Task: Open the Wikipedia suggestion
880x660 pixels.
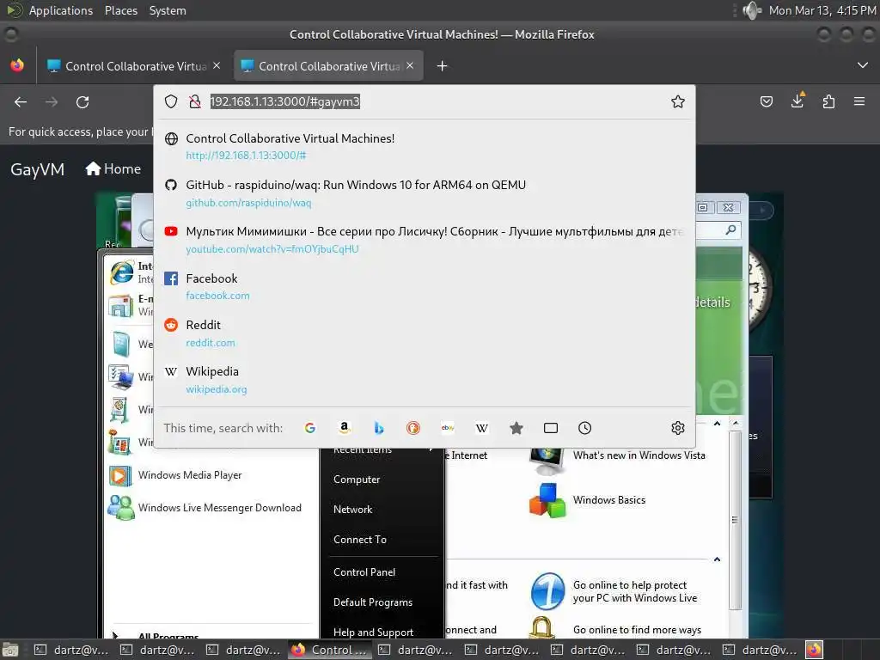Action: click(x=425, y=379)
